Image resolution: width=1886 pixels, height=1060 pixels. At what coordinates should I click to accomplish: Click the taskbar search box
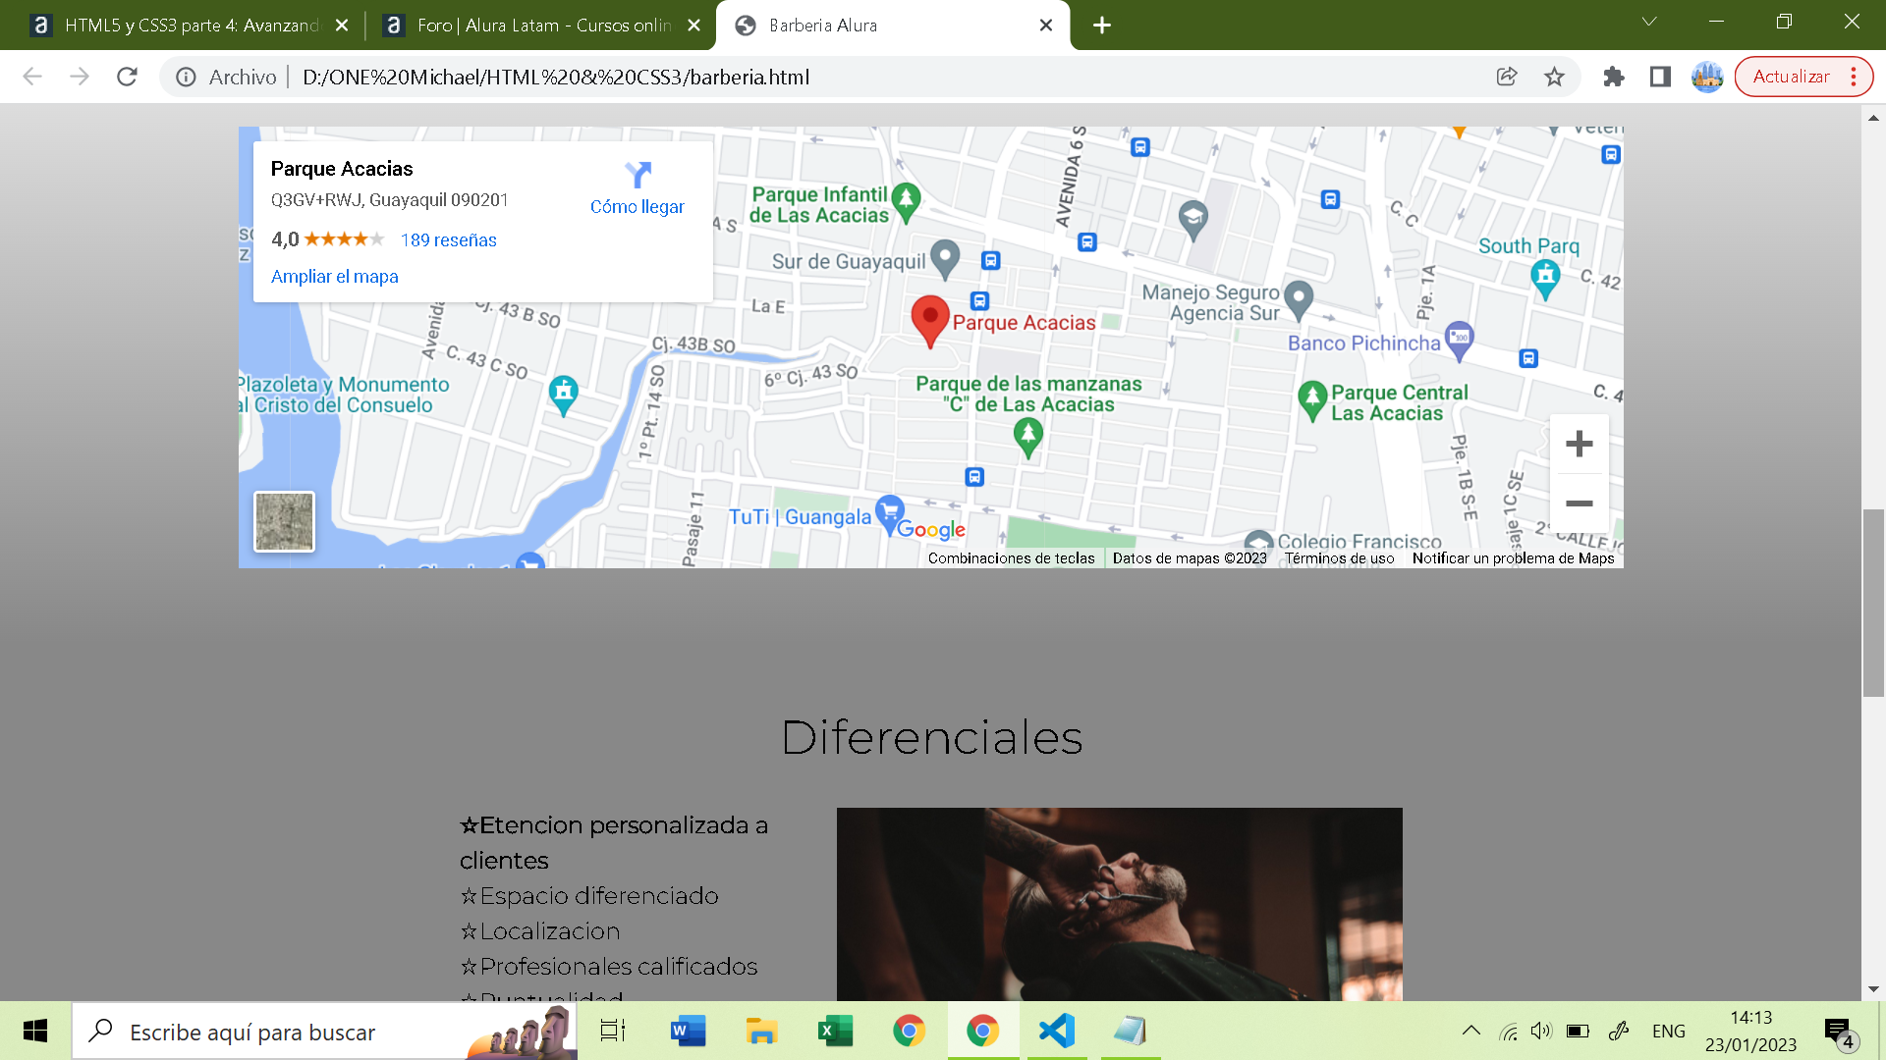[324, 1031]
